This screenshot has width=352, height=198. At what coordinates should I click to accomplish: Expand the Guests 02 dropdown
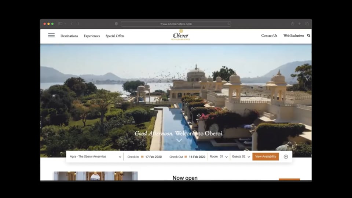point(241,157)
